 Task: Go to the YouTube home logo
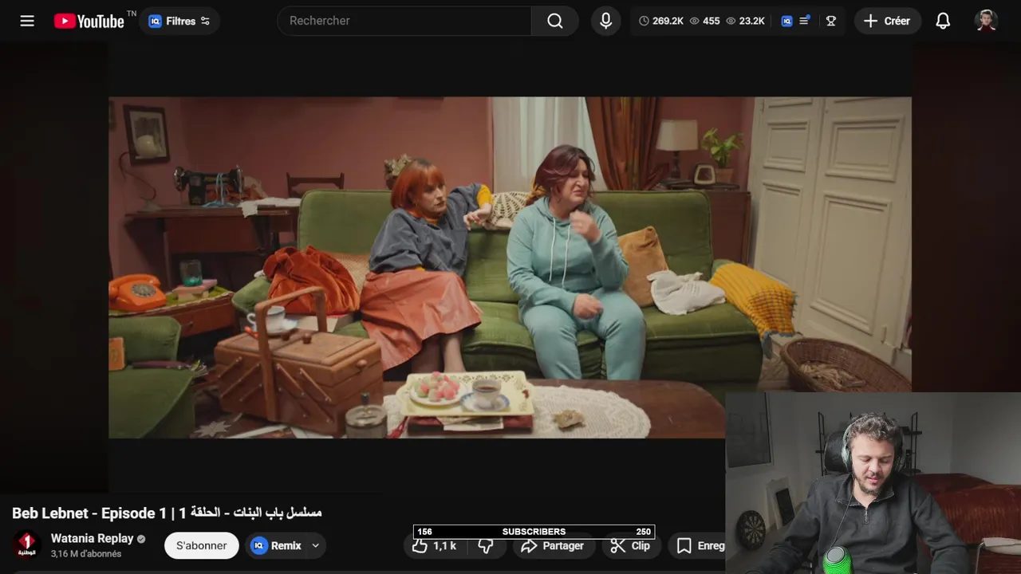click(89, 21)
